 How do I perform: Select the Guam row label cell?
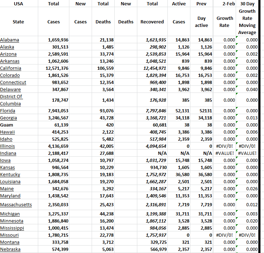coord(7,125)
